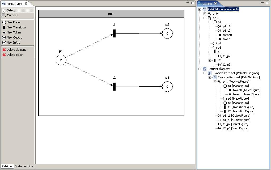Click the Delete Token tool

[18, 55]
